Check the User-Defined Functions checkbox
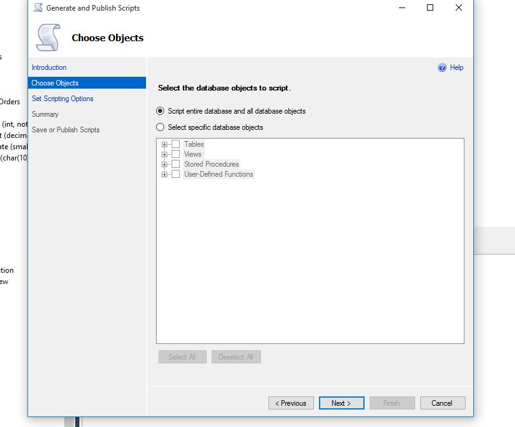515x427 pixels. [x=175, y=174]
